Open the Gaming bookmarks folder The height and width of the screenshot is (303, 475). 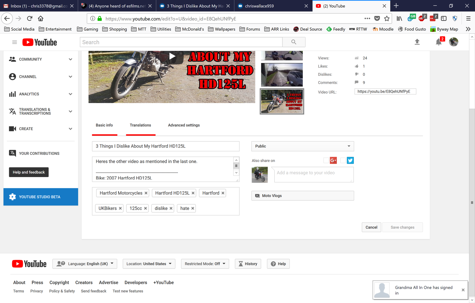pyautogui.click(x=88, y=29)
